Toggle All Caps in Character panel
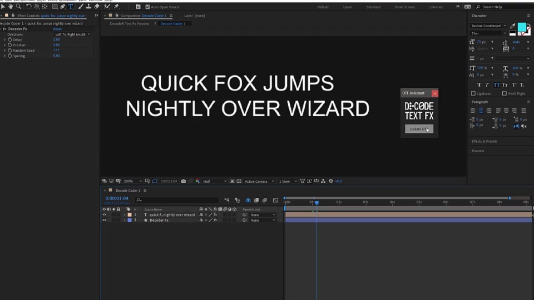The height and width of the screenshot is (300, 534). 497,85
